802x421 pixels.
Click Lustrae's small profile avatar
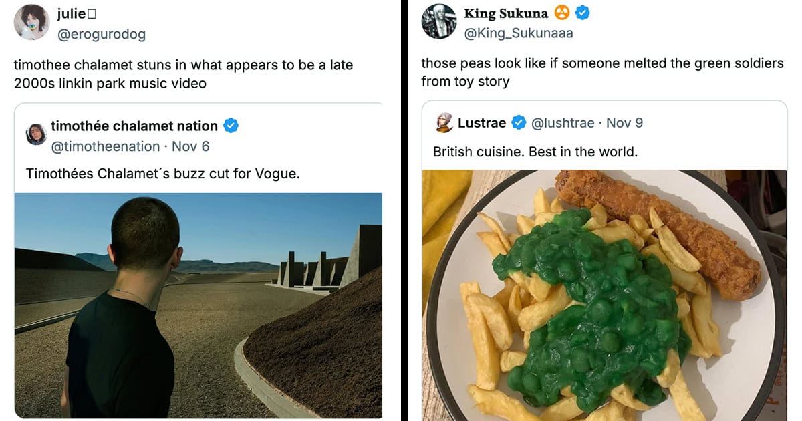tap(444, 123)
